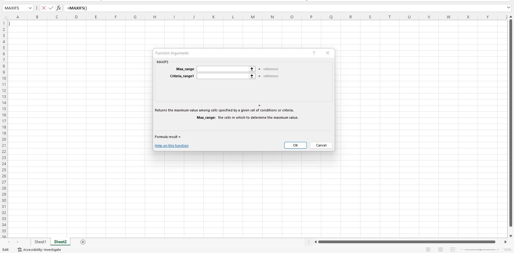This screenshot has width=514, height=253.
Task: Select column D header
Action: (76, 17)
